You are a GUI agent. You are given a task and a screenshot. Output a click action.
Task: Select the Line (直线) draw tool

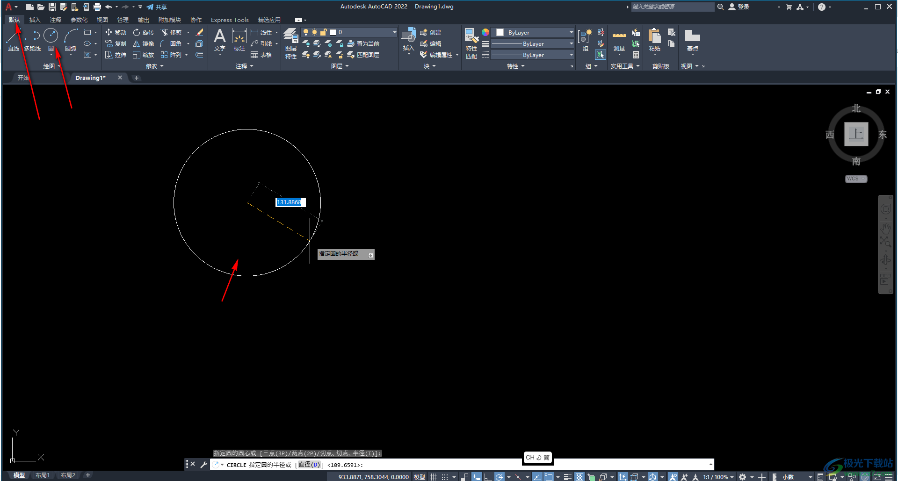click(13, 40)
